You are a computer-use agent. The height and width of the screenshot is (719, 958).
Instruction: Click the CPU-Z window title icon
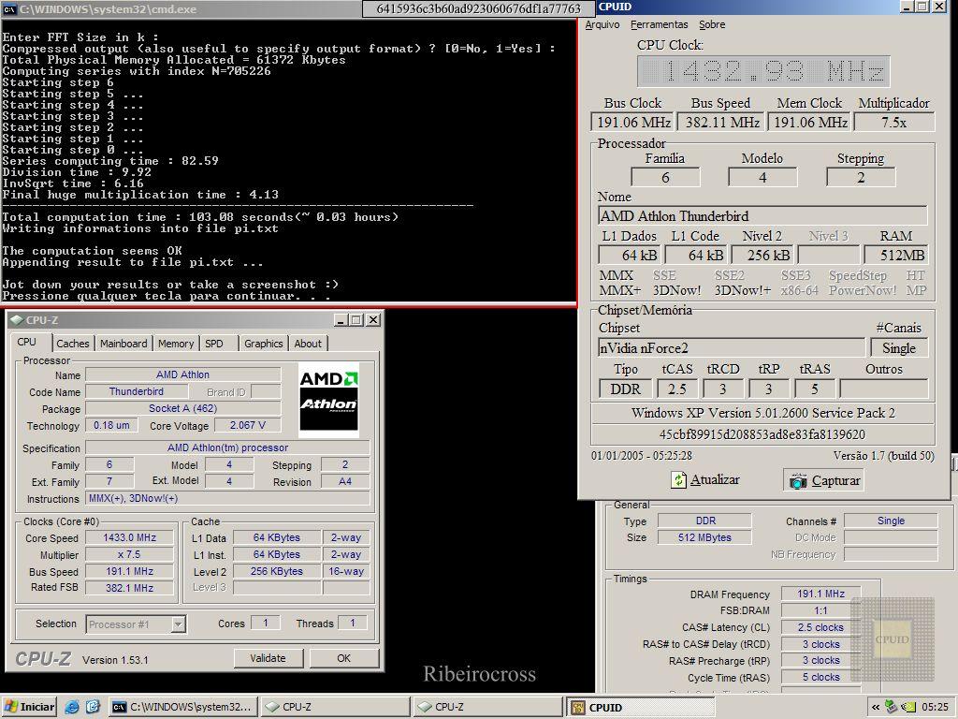[x=17, y=320]
